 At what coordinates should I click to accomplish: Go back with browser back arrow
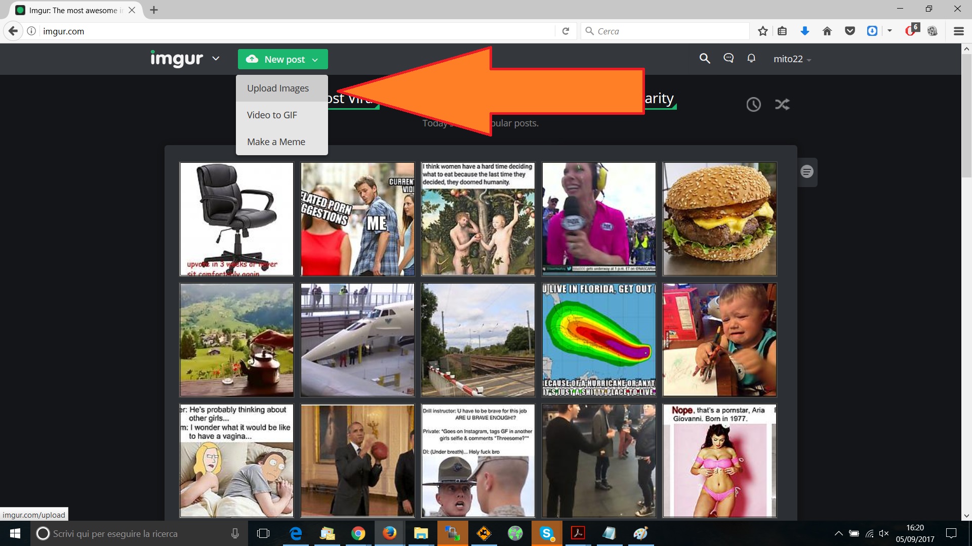coord(13,31)
